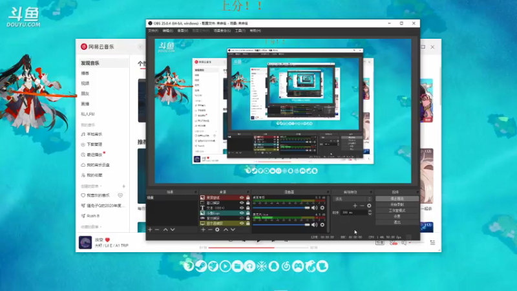The image size is (517, 291).
Task: Open the QQ penguin icon in the desktop dock
Action: tap(274, 266)
